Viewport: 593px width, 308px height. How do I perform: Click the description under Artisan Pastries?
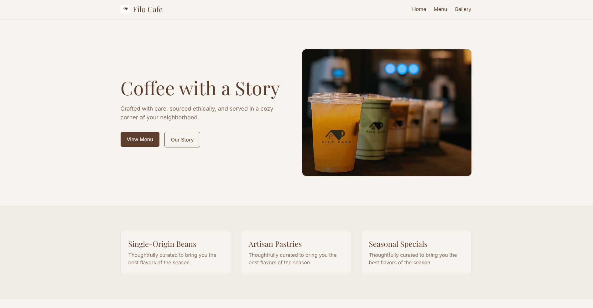(x=292, y=259)
